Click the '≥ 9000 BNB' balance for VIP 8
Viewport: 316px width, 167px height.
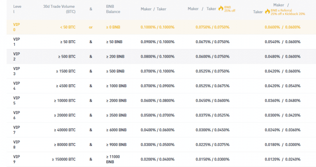[116, 145]
